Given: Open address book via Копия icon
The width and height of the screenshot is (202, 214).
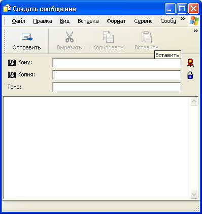Looking at the screenshot, I should pos(12,75).
